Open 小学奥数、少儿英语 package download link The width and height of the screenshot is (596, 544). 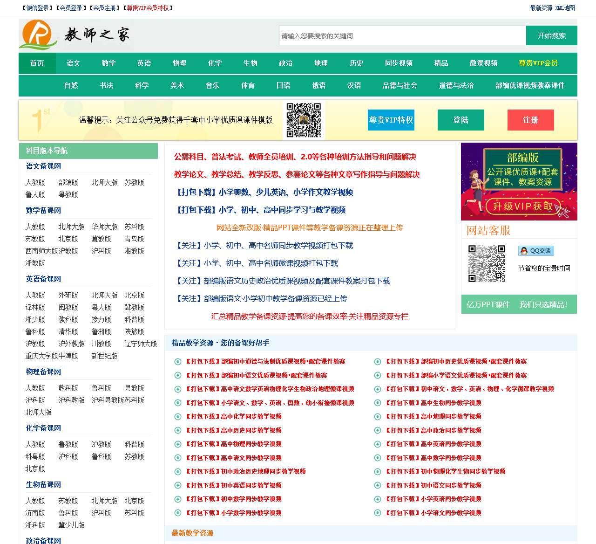pos(264,192)
